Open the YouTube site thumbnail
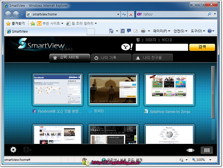Viewport: 223px width, 168px height. [58, 134]
